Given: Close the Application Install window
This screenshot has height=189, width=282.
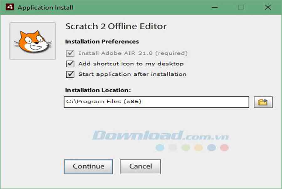Looking at the screenshot, I should [x=268, y=7].
